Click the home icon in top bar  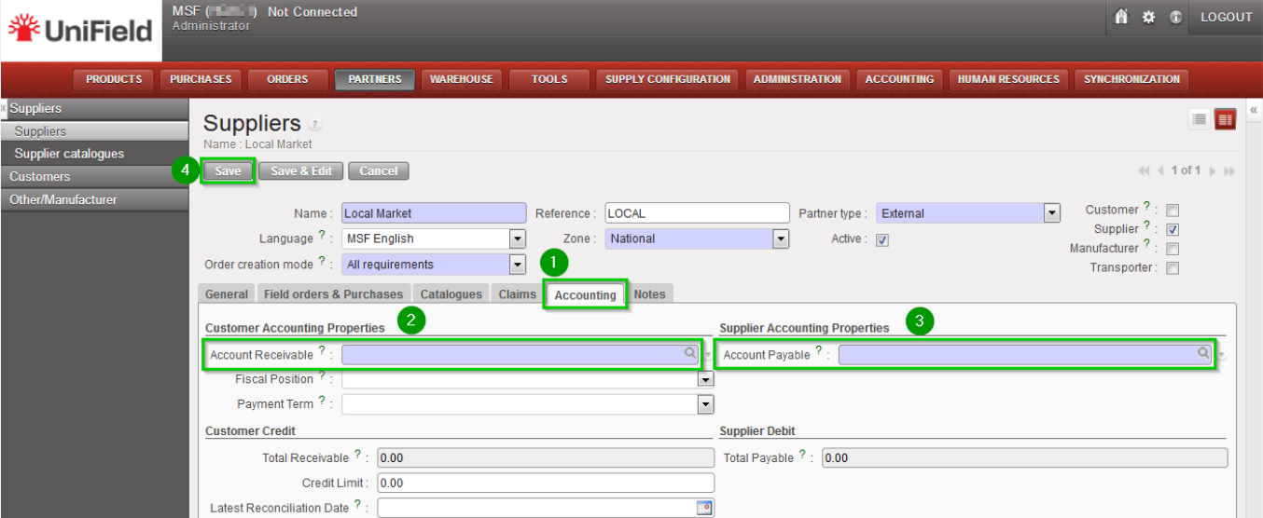click(x=1121, y=17)
